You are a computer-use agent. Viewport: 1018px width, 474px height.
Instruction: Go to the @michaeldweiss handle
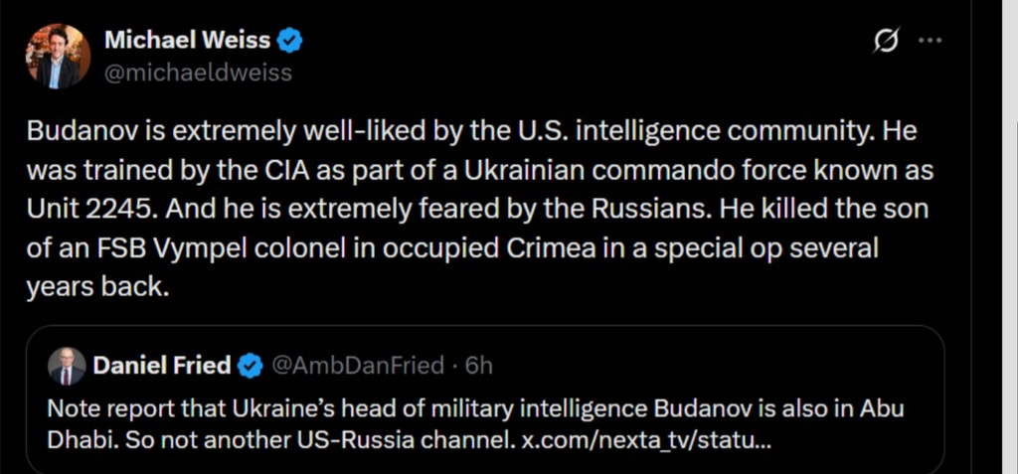[x=198, y=73]
